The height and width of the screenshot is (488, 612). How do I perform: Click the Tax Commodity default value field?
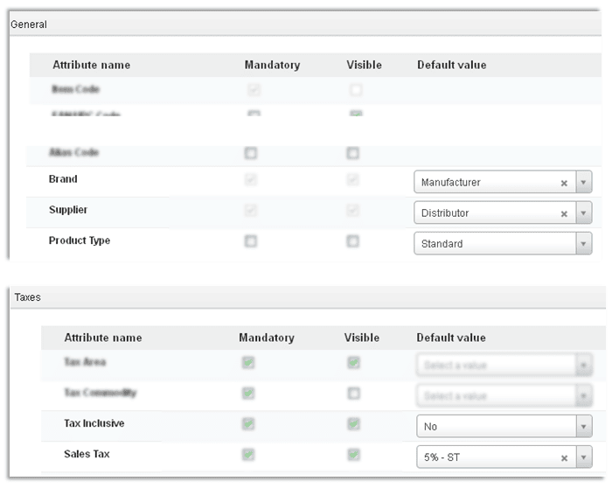tap(495, 396)
